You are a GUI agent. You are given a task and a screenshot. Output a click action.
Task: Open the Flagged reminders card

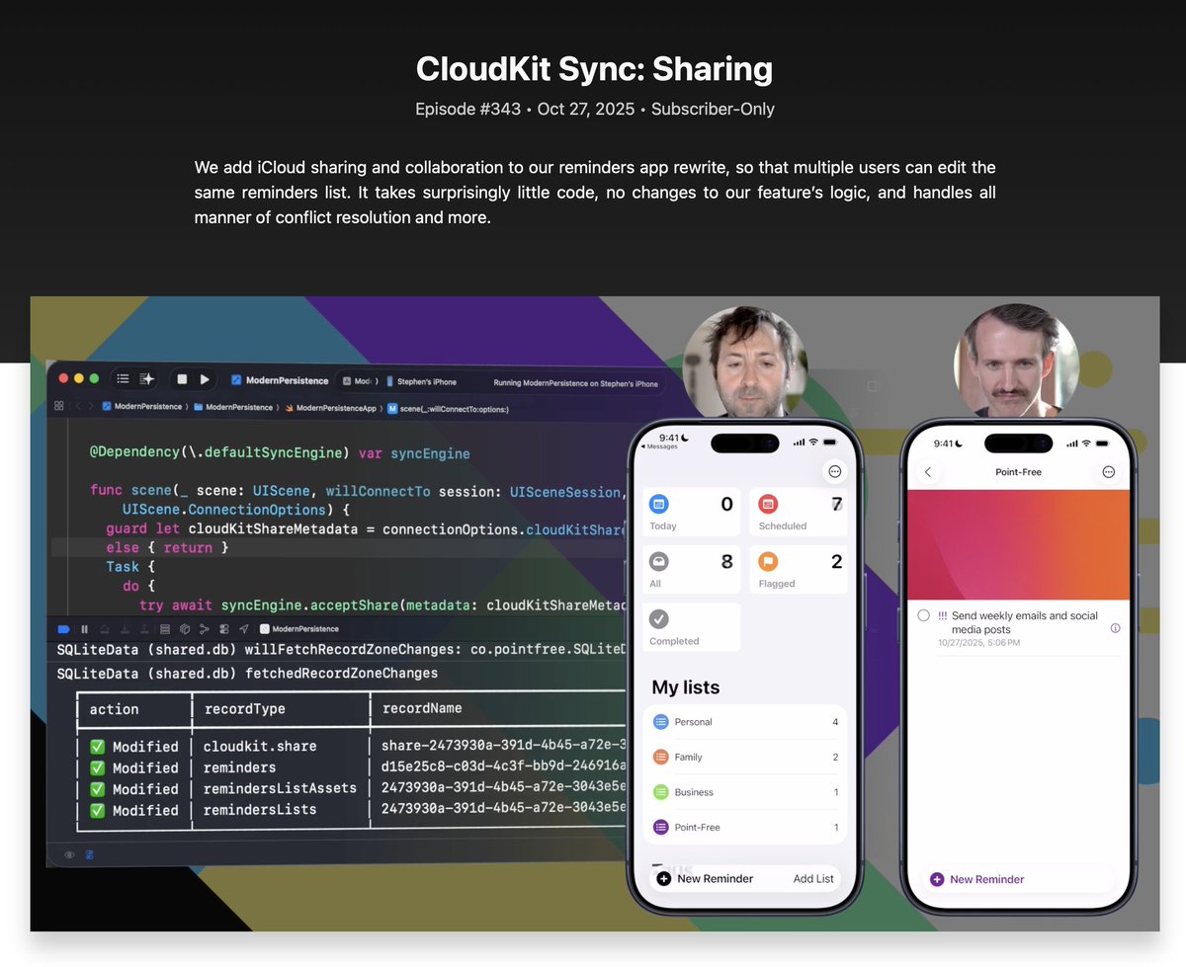(x=799, y=570)
